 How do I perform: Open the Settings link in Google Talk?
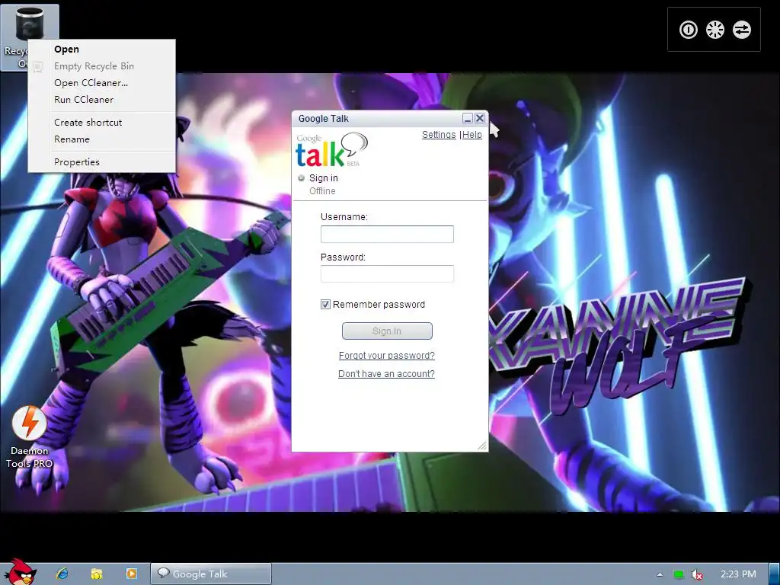(x=439, y=135)
